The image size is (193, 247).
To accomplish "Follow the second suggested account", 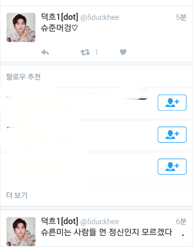I will click(172, 135).
